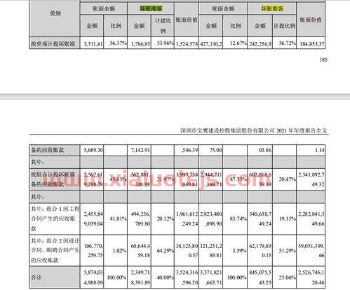
Task: Click the 56.72% cell
Action: [x=284, y=43]
